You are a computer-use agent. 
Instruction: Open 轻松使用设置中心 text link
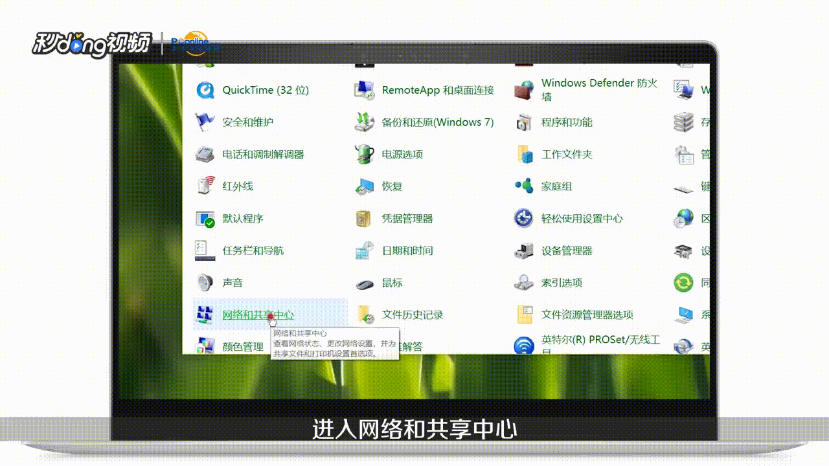(582, 218)
